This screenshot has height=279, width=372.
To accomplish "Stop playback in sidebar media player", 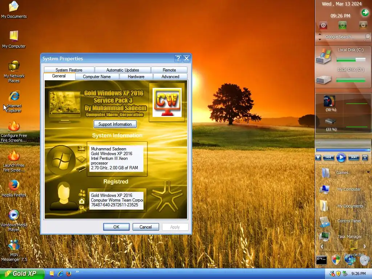I will (x=318, y=157).
